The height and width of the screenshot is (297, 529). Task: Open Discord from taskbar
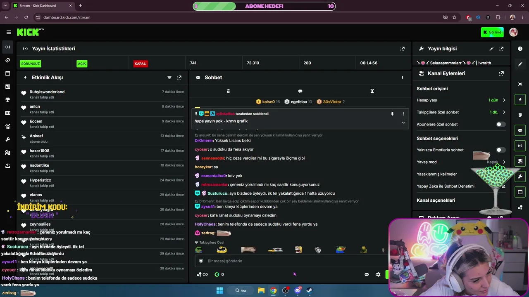tap(298, 290)
